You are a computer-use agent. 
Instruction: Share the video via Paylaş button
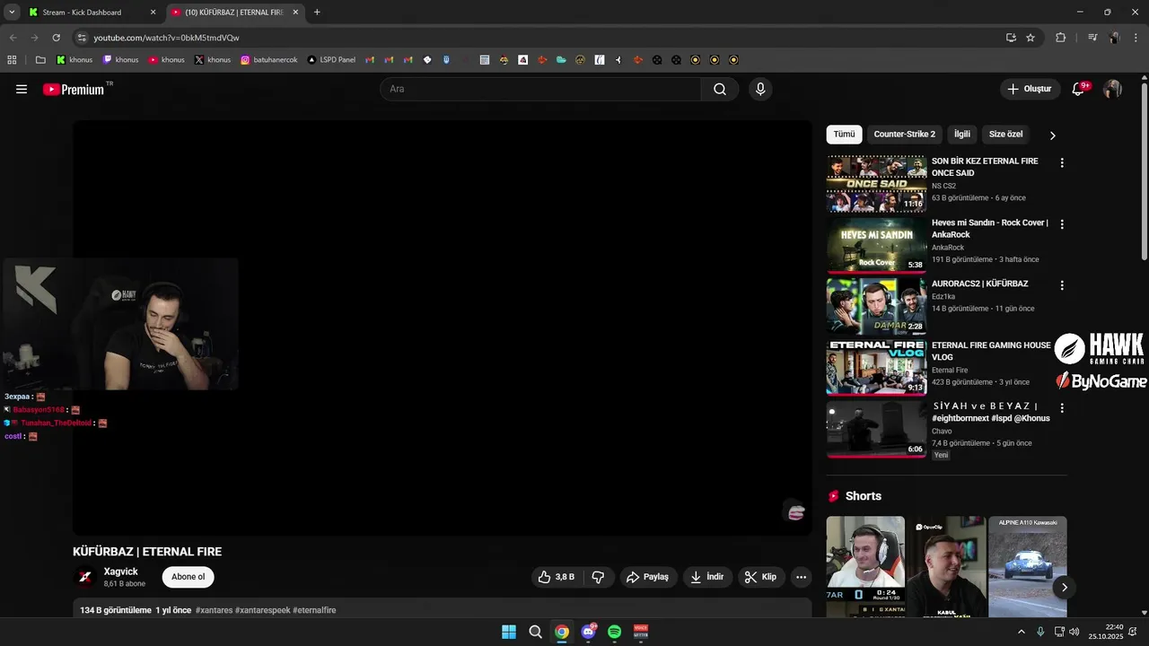647,577
